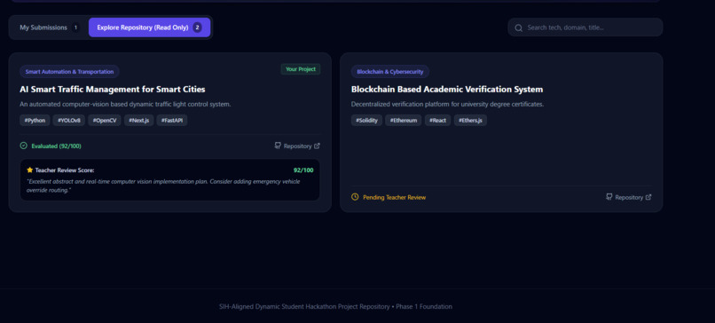Click the Blockchain & Cybersecurity tag
Screen dimensions: 715x323
[x=389, y=72]
